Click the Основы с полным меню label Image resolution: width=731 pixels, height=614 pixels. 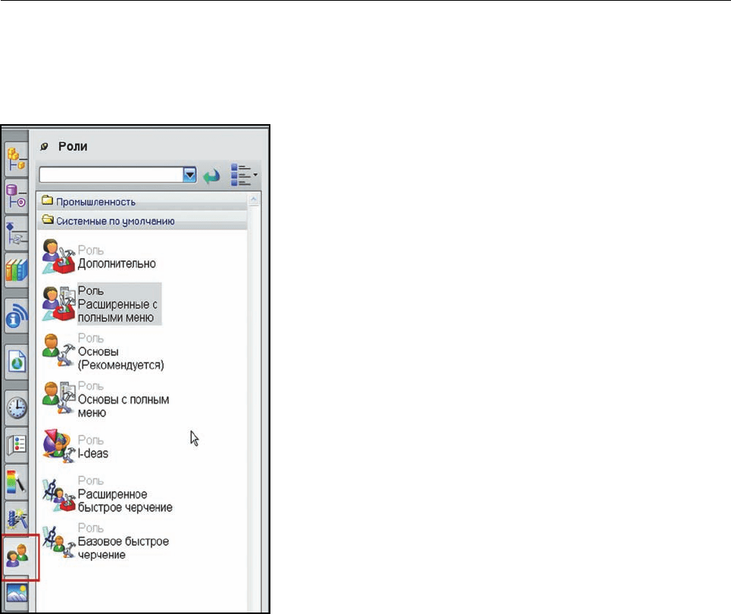tap(123, 406)
